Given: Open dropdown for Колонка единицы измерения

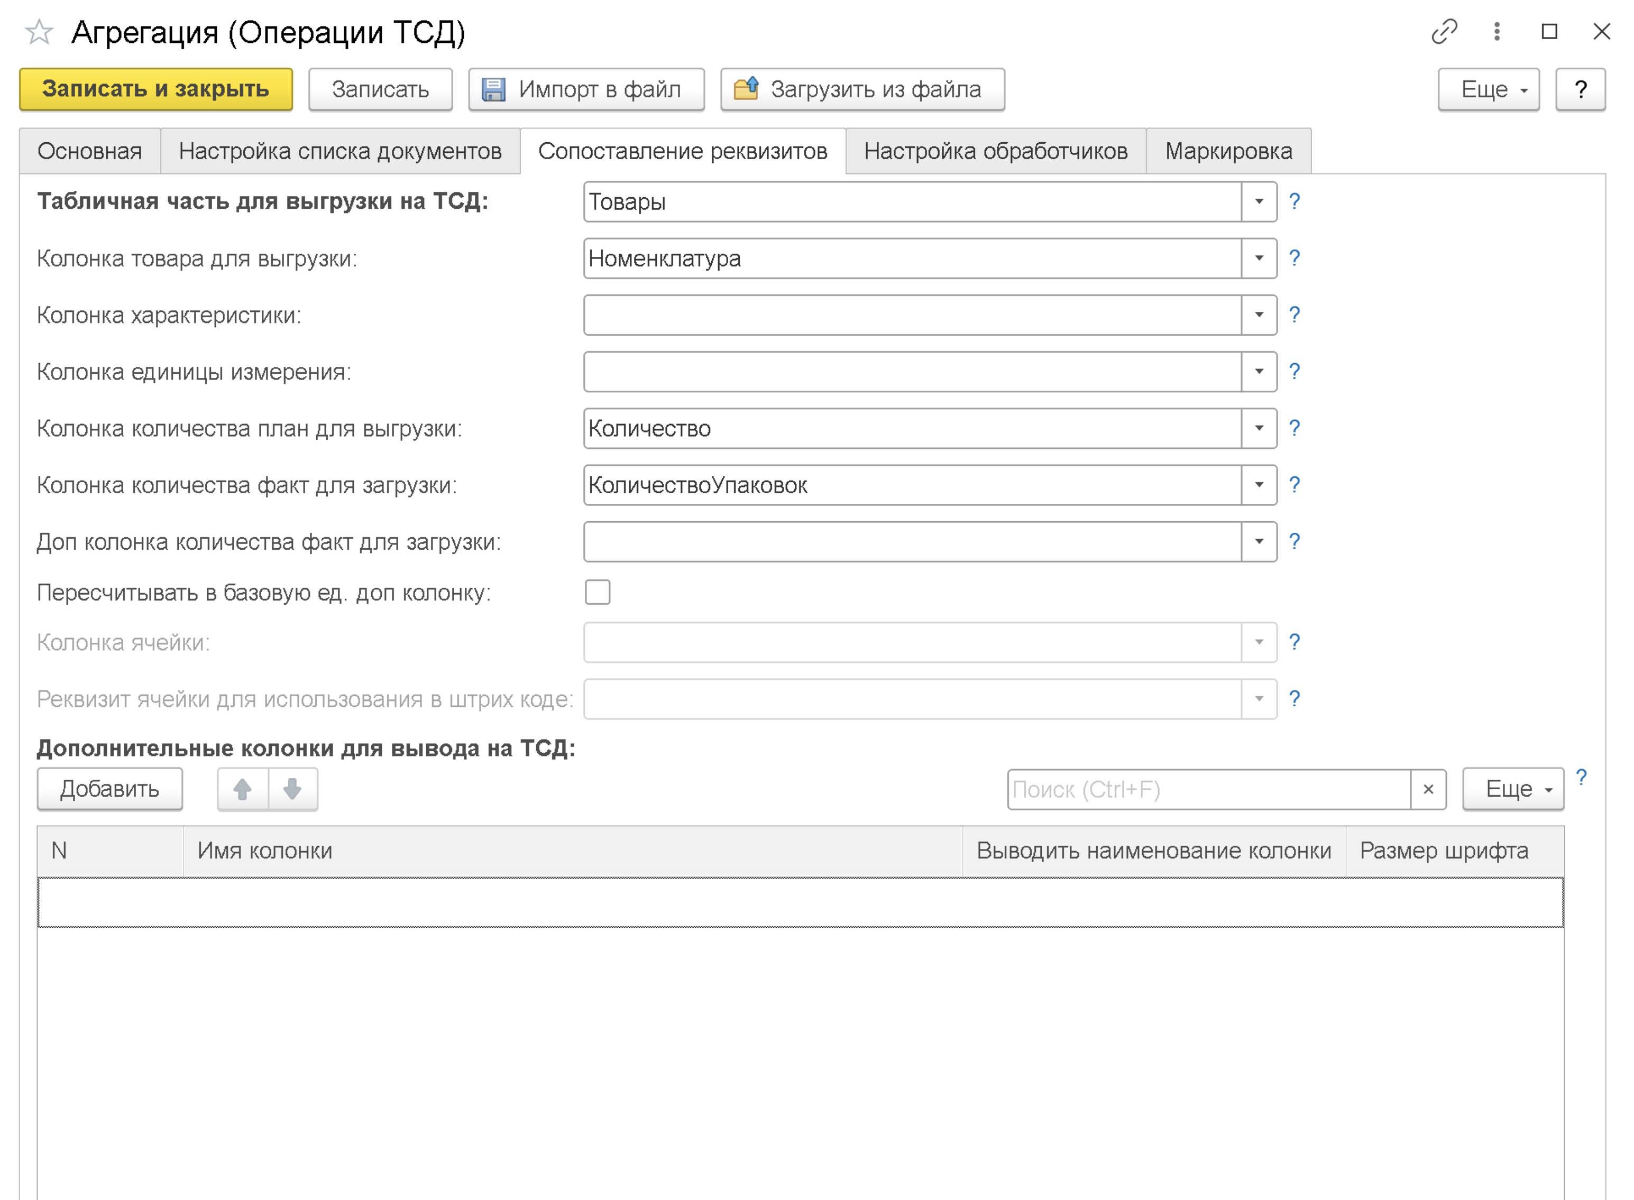Looking at the screenshot, I should 1259,372.
